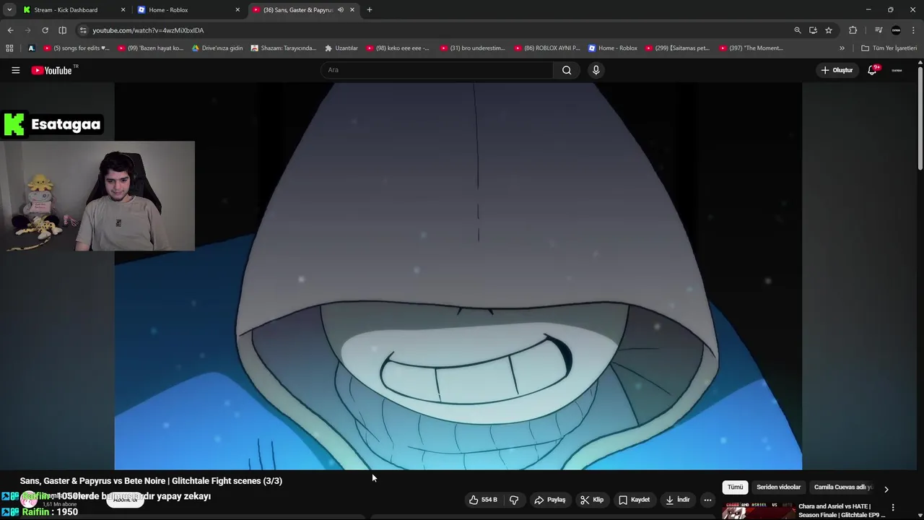Close the Home - Roblox tab
The image size is (924, 520).
coord(237,10)
